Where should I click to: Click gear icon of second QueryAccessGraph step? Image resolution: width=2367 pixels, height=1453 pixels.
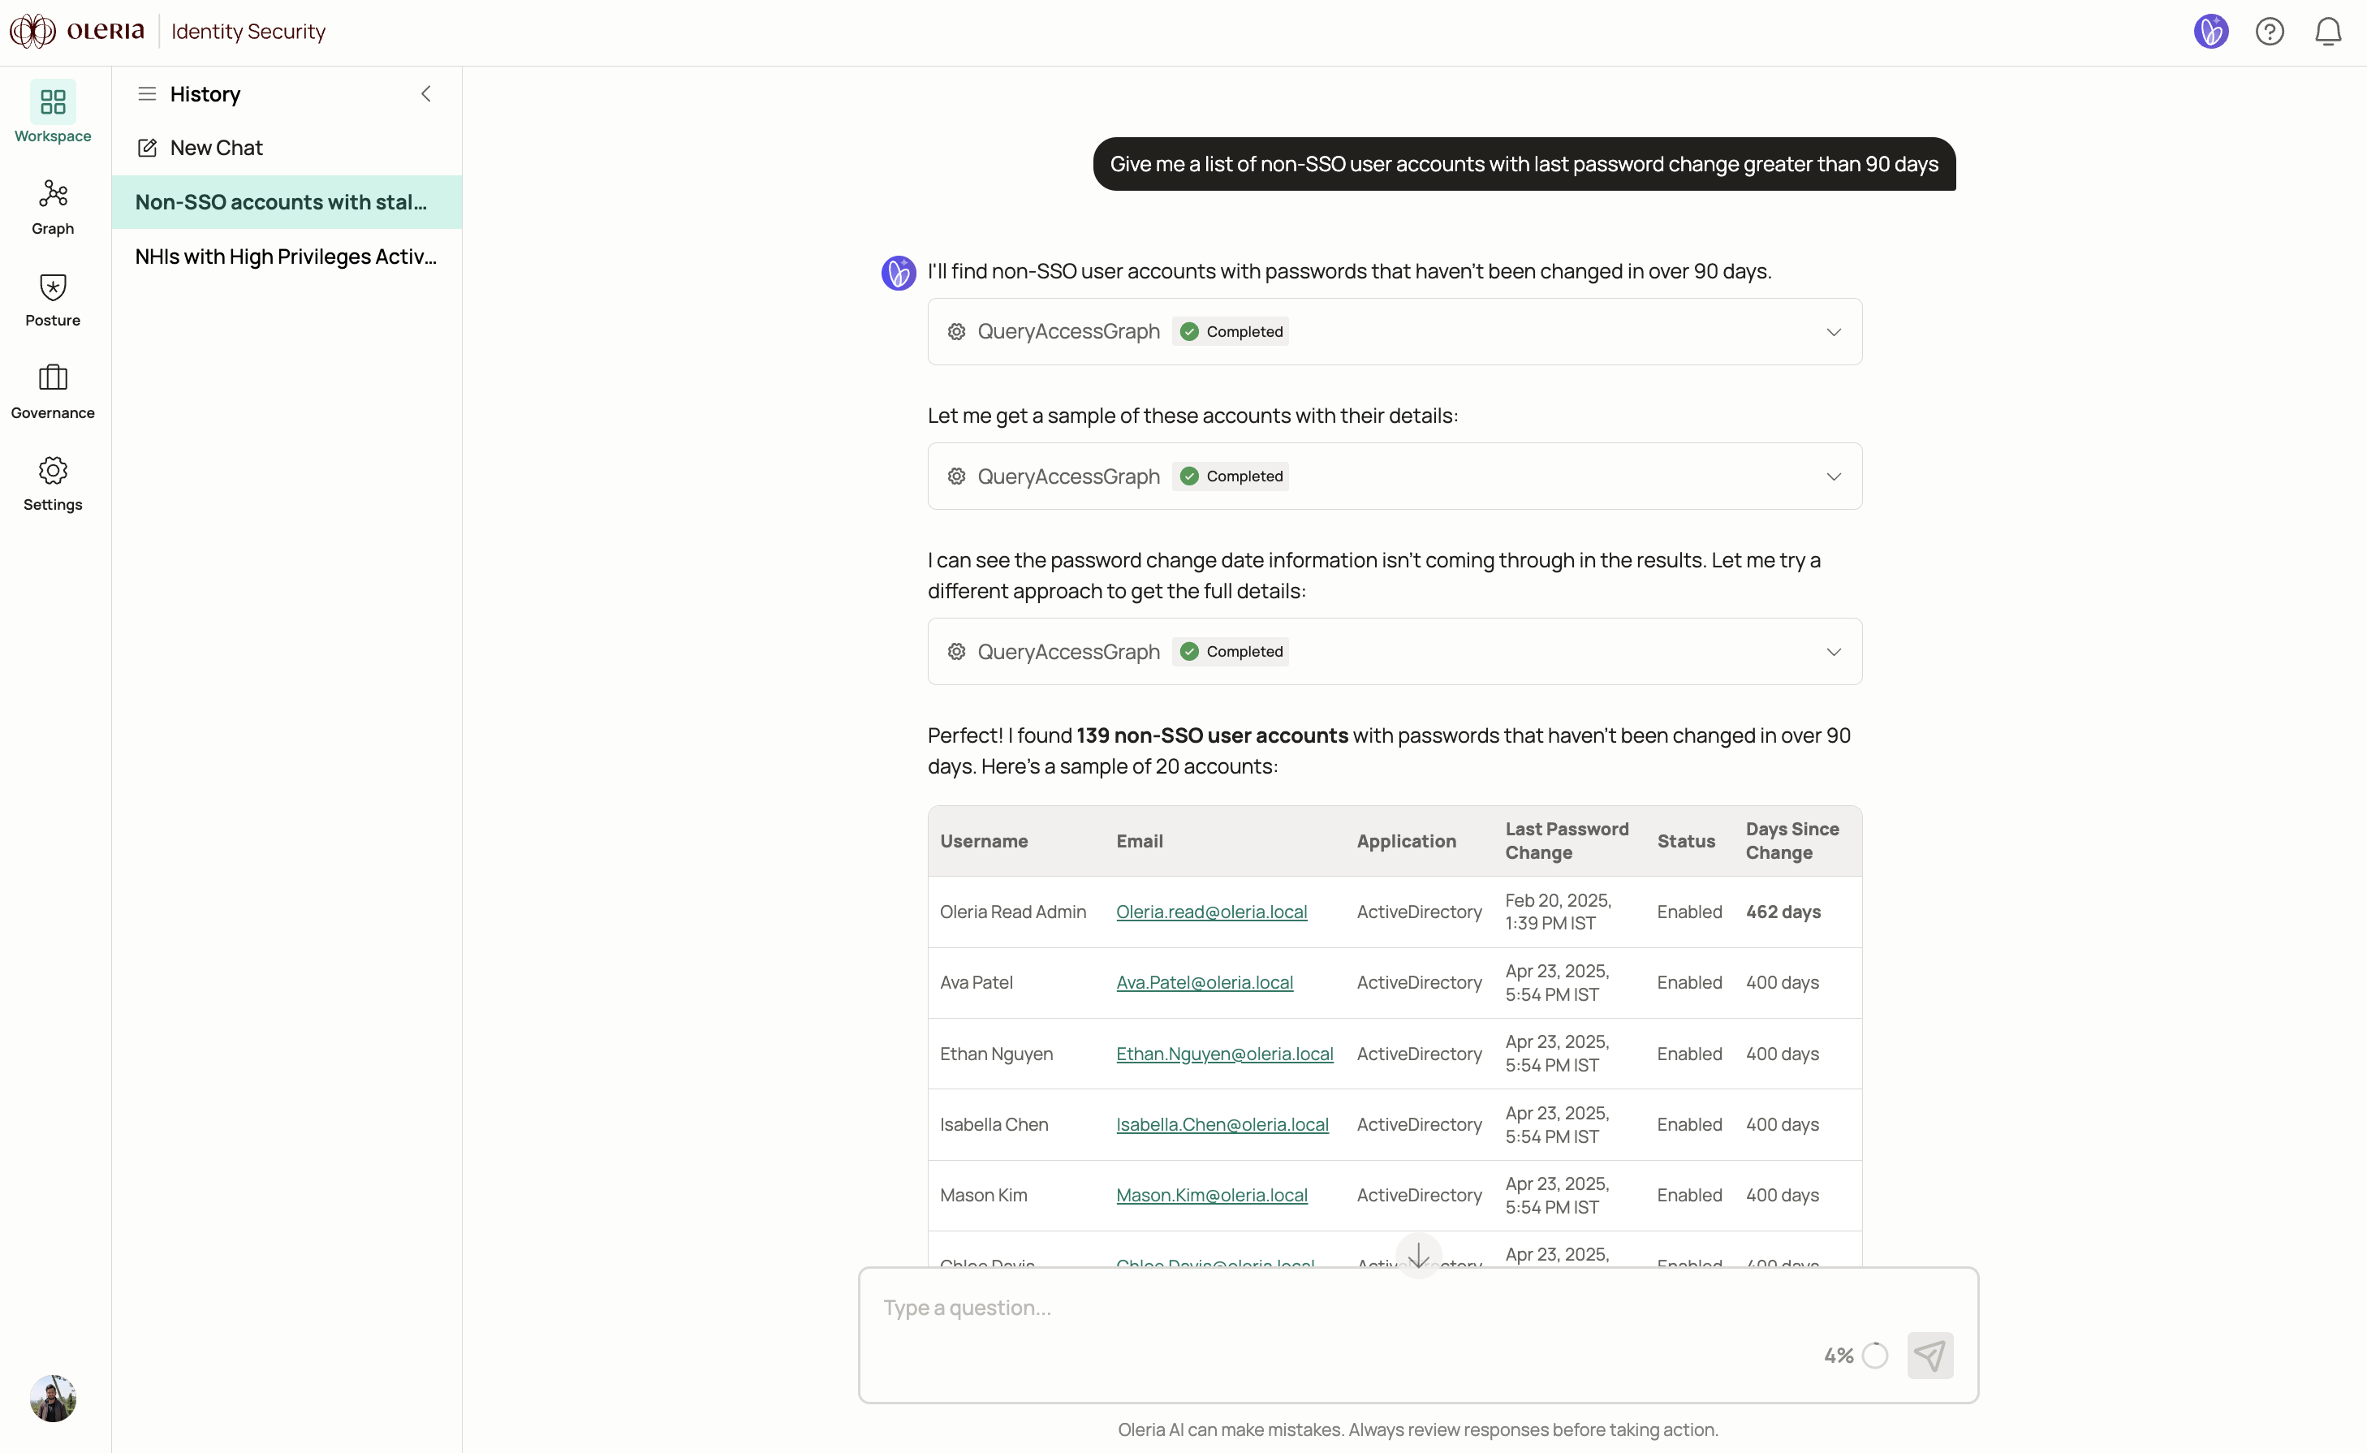(x=956, y=476)
